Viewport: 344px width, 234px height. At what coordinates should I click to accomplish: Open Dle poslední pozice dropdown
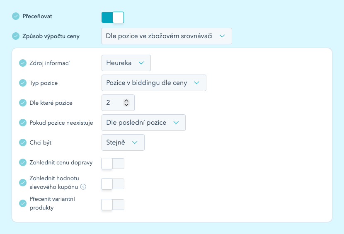pos(143,123)
